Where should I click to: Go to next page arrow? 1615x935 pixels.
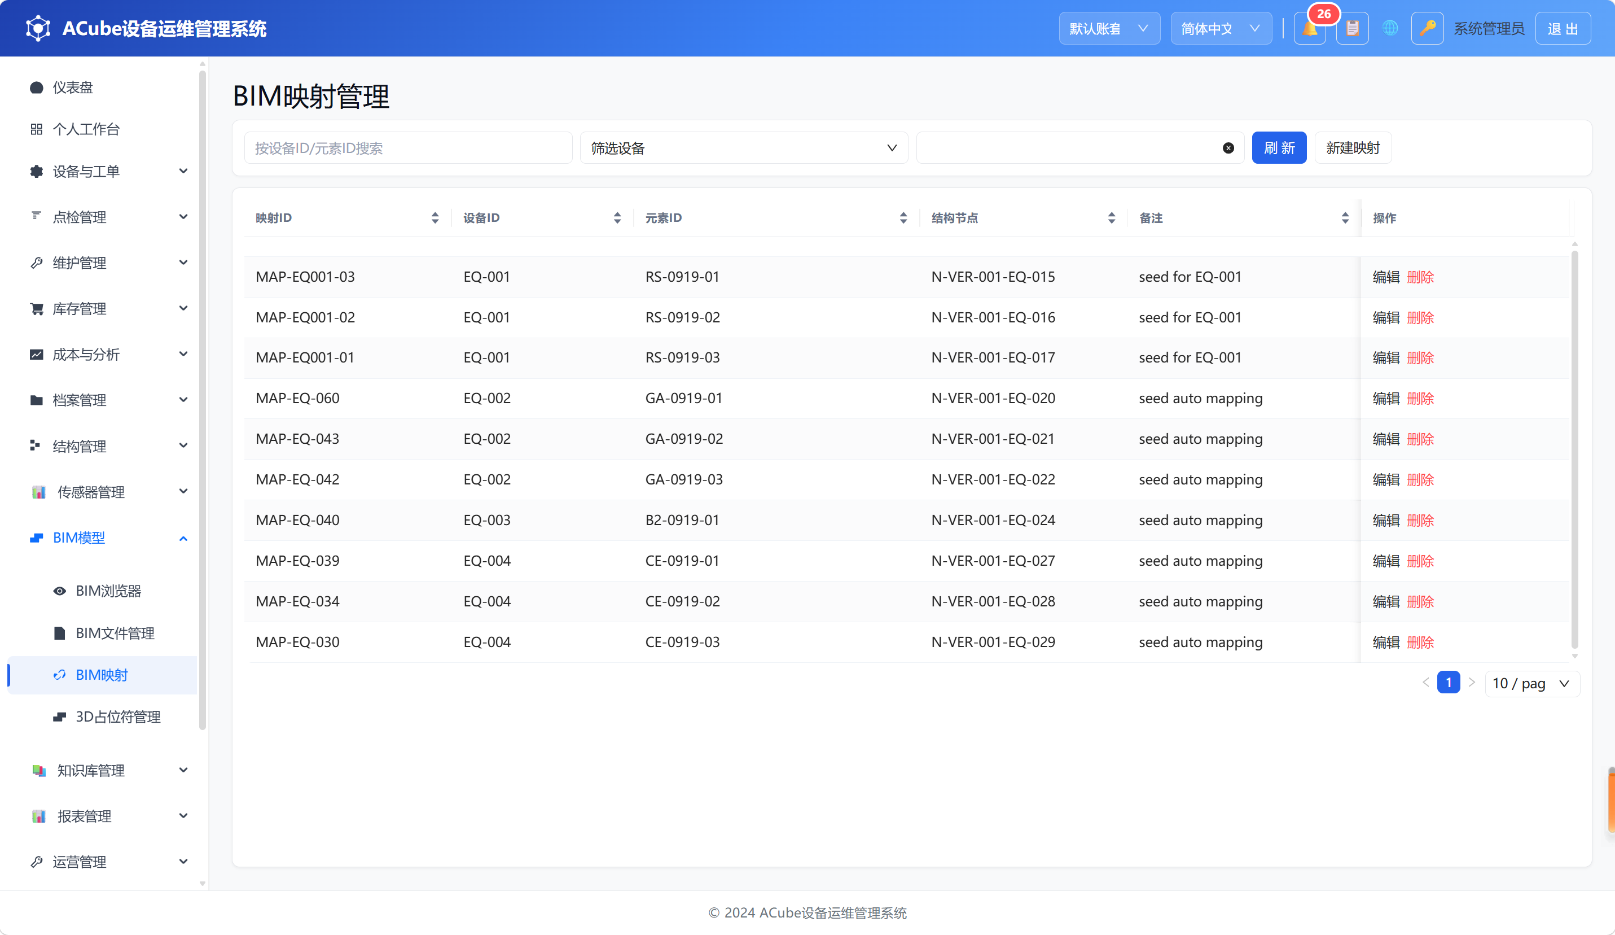[1472, 682]
